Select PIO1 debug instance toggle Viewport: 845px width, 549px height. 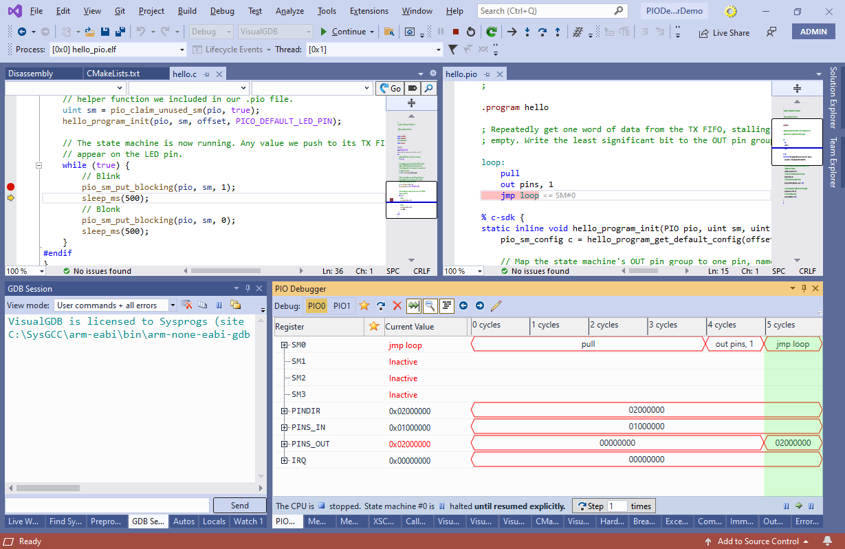342,305
